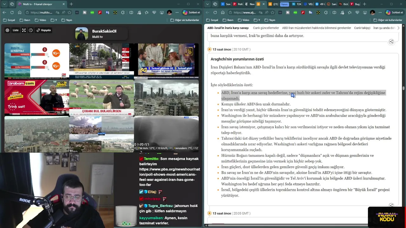Reload the Multi tv page
Viewport: 406px width, 228px height.
(x=12, y=12)
